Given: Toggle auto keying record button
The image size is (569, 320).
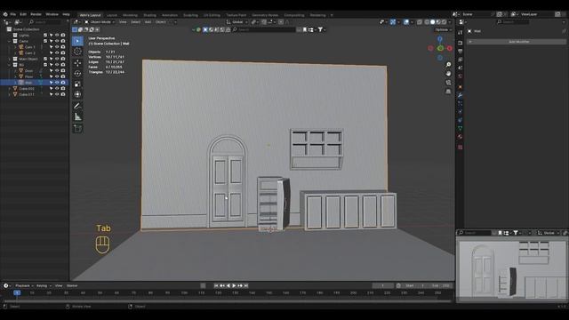Looking at the screenshot, I should (x=203, y=286).
